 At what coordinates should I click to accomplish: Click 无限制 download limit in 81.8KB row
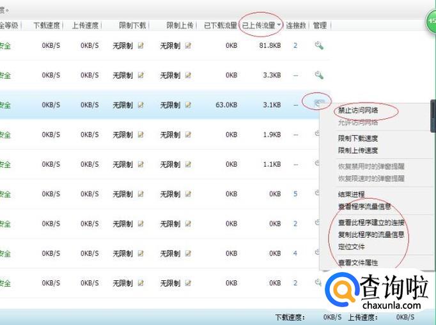point(123,45)
